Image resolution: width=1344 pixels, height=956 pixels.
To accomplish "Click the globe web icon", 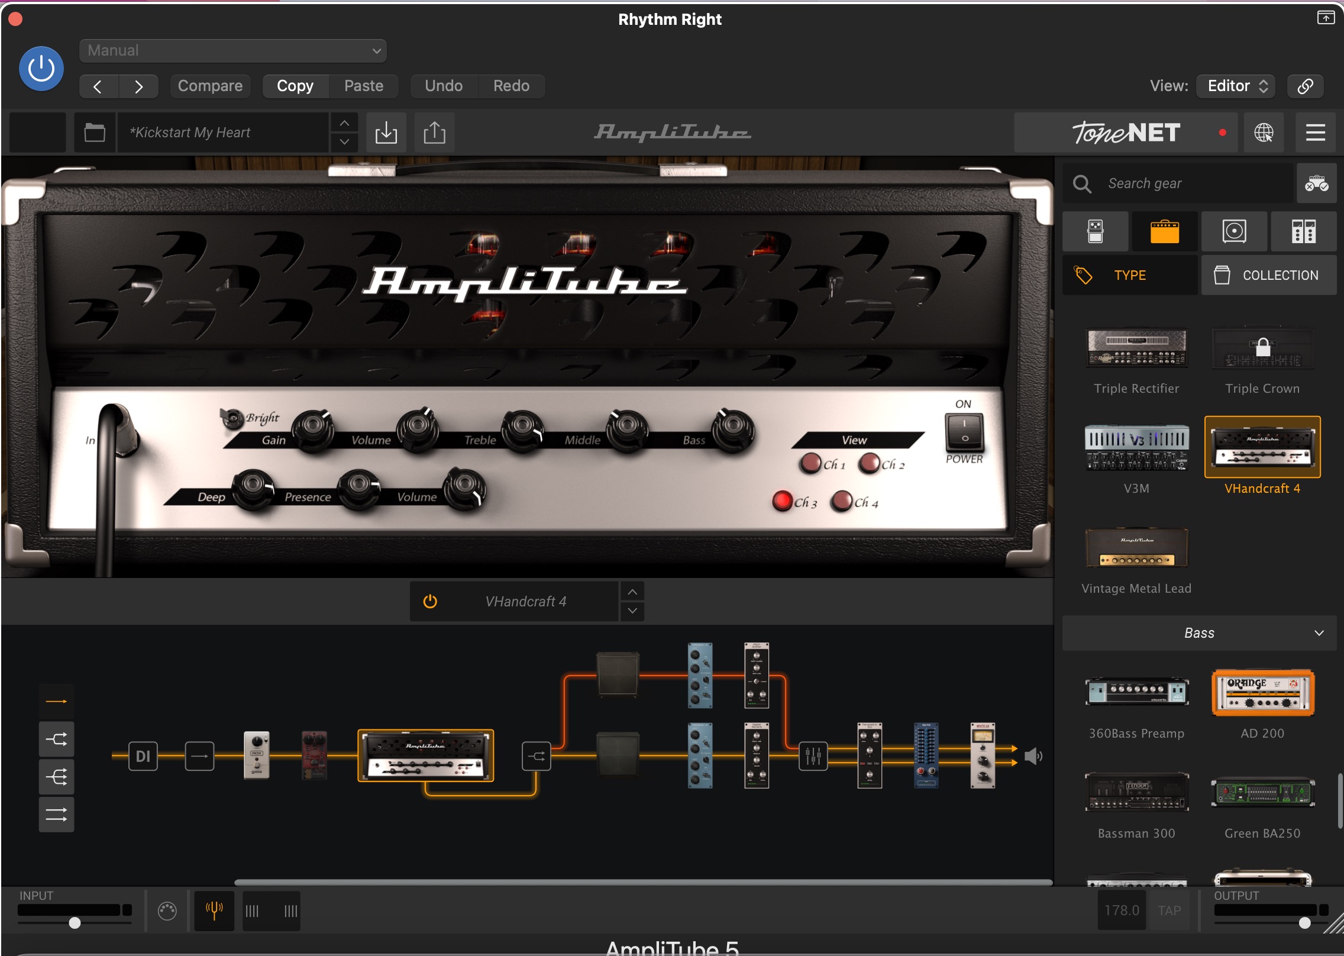I will (1264, 133).
